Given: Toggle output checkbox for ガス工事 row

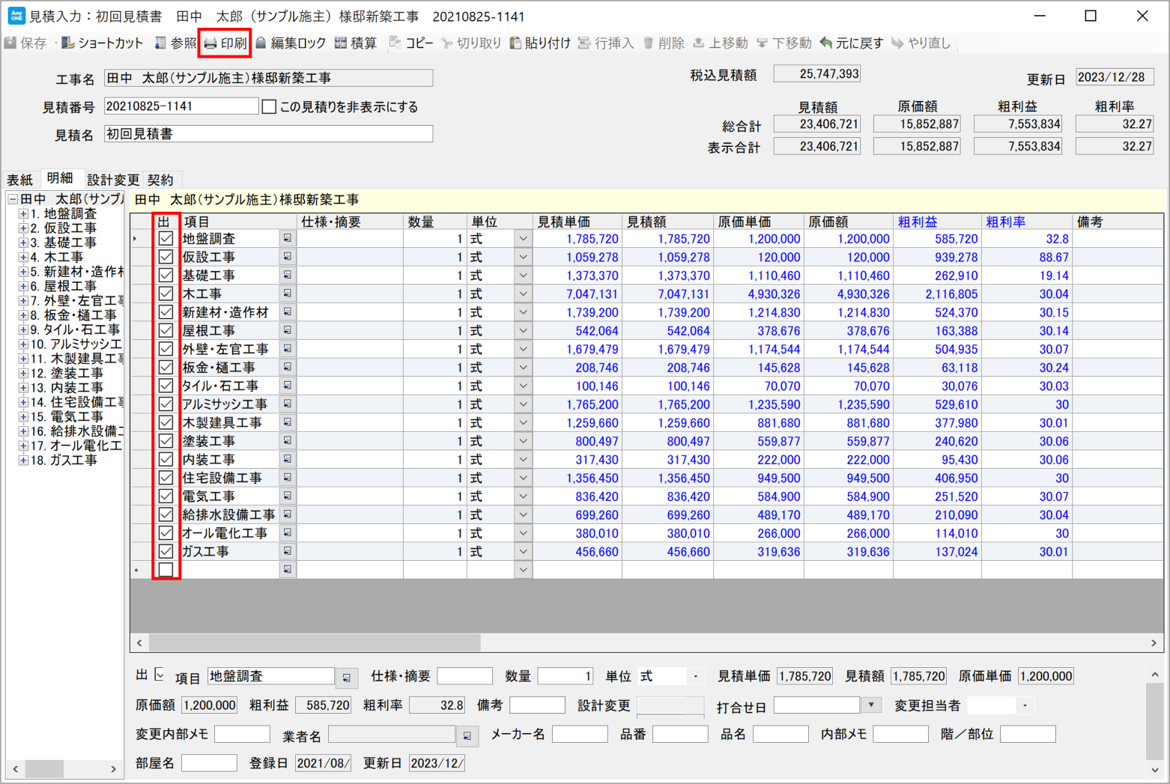Looking at the screenshot, I should [x=166, y=552].
